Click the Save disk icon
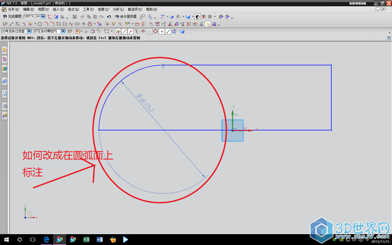392x245 pixels. 74,17
